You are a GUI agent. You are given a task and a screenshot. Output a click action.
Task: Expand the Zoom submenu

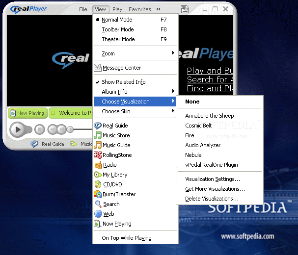click(135, 53)
